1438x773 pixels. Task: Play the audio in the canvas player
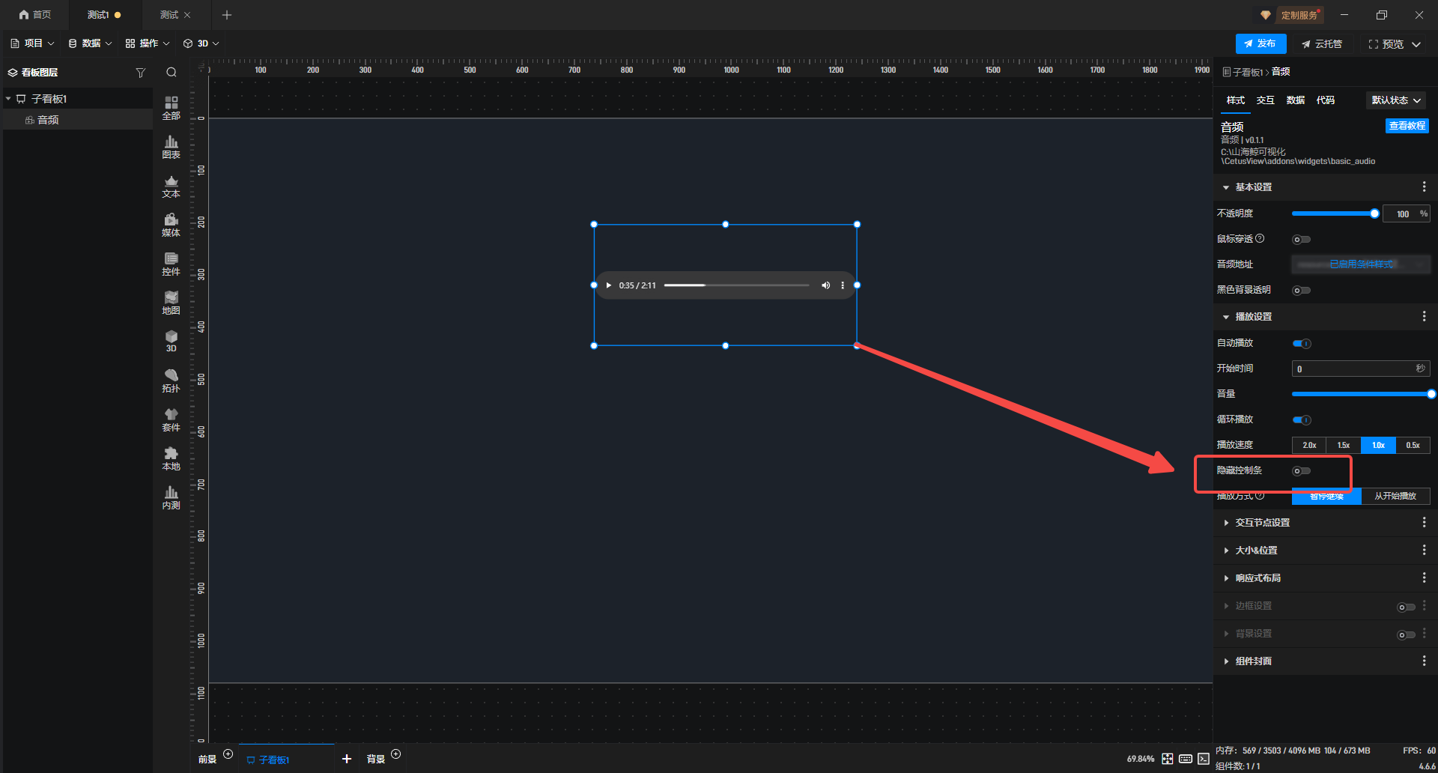pyautogui.click(x=608, y=285)
